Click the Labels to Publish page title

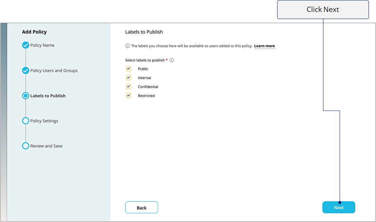[144, 32]
